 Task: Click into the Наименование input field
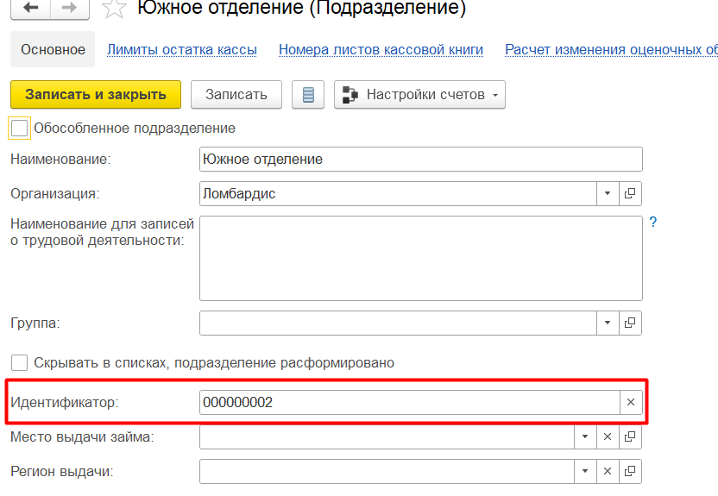(421, 160)
